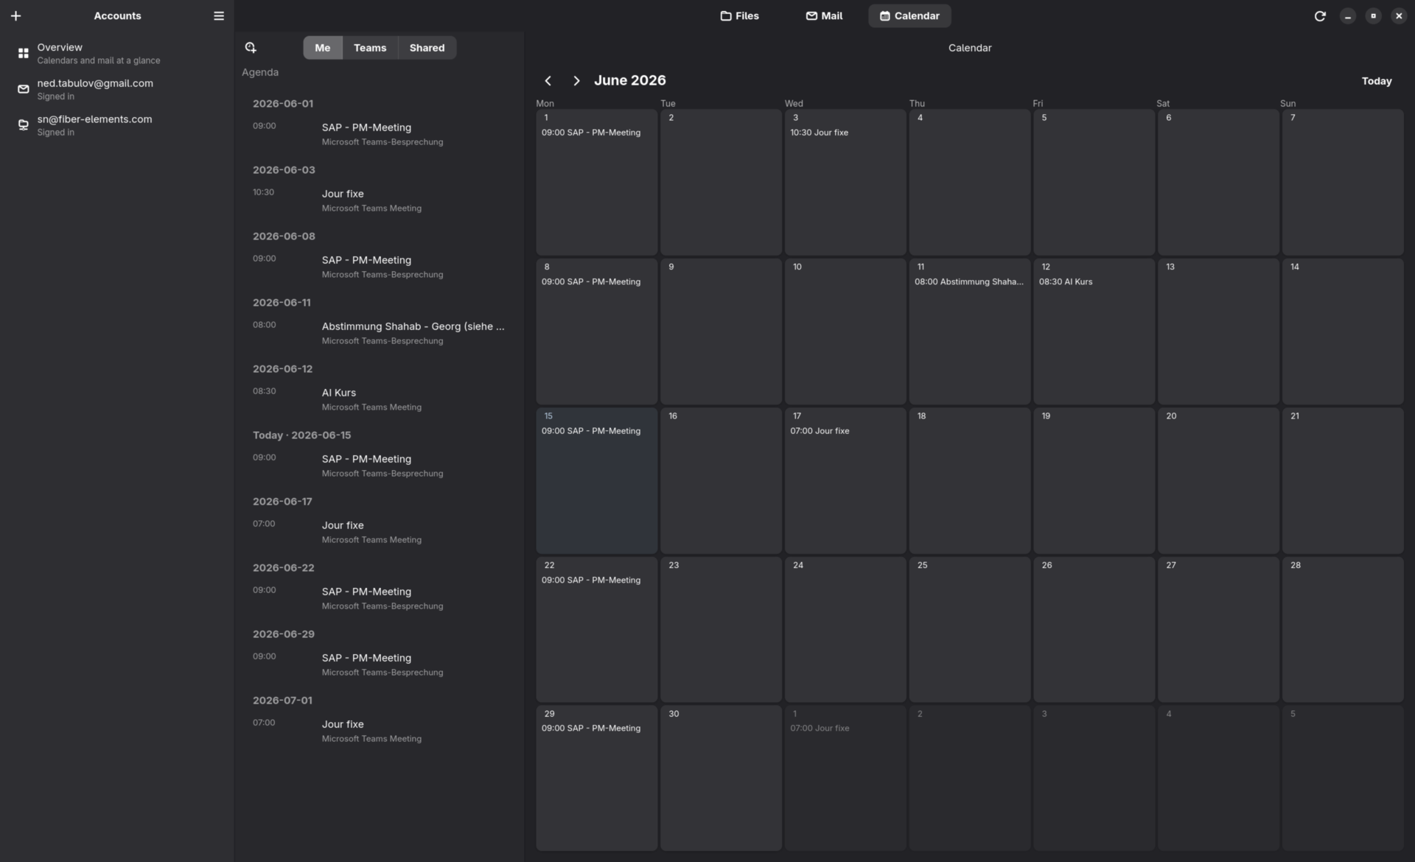Open agenda Jour fixe on 2026-06-03
This screenshot has height=862, width=1415.
(x=379, y=200)
